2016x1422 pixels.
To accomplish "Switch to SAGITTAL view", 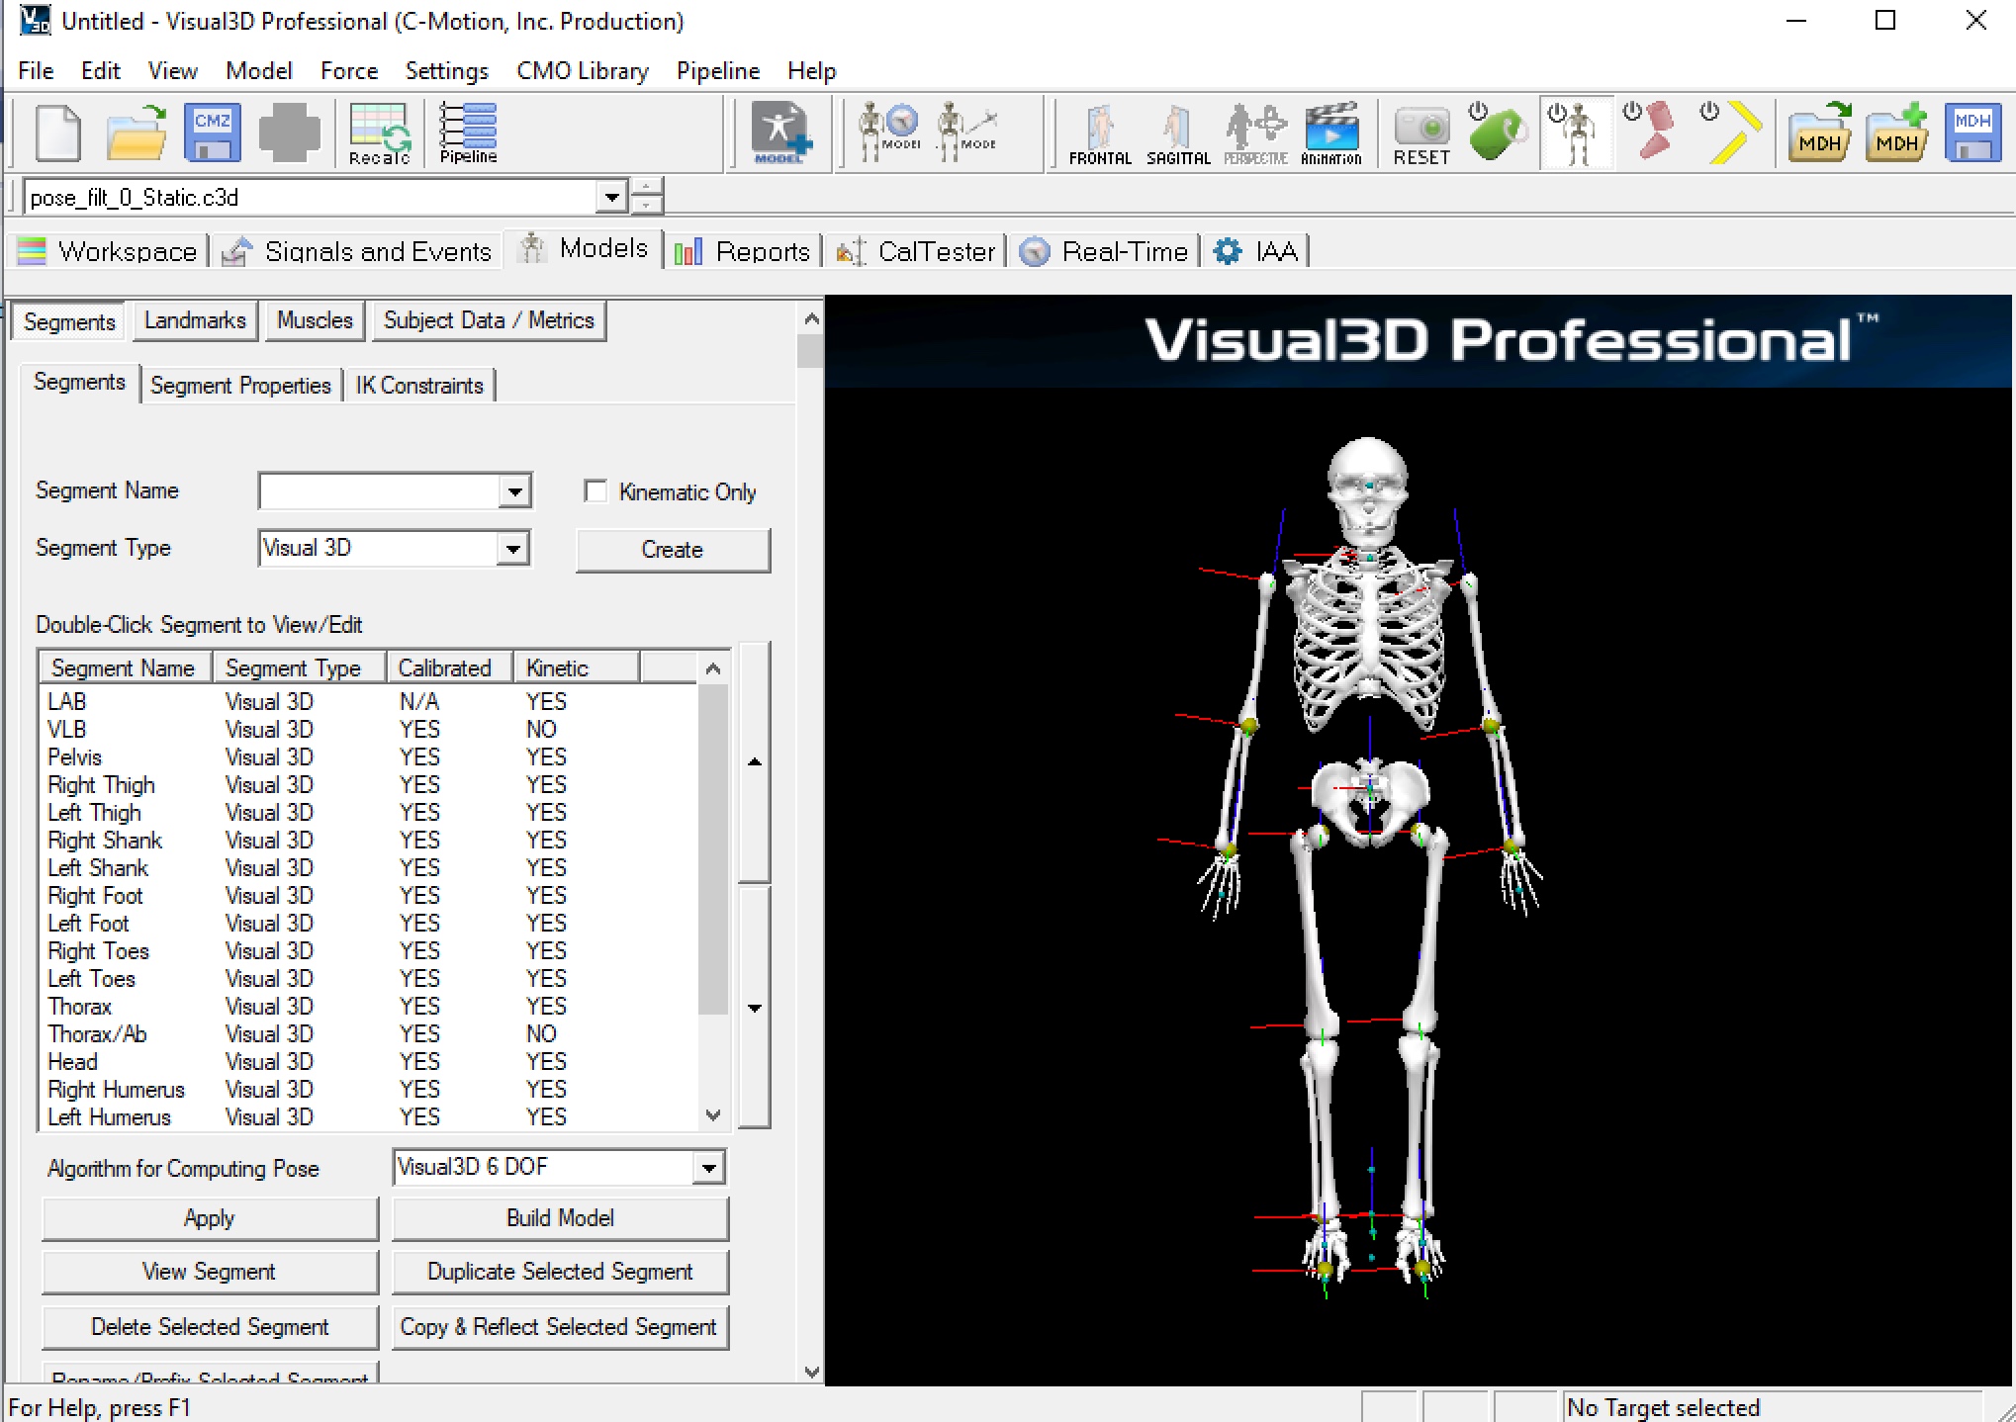I will (1178, 134).
